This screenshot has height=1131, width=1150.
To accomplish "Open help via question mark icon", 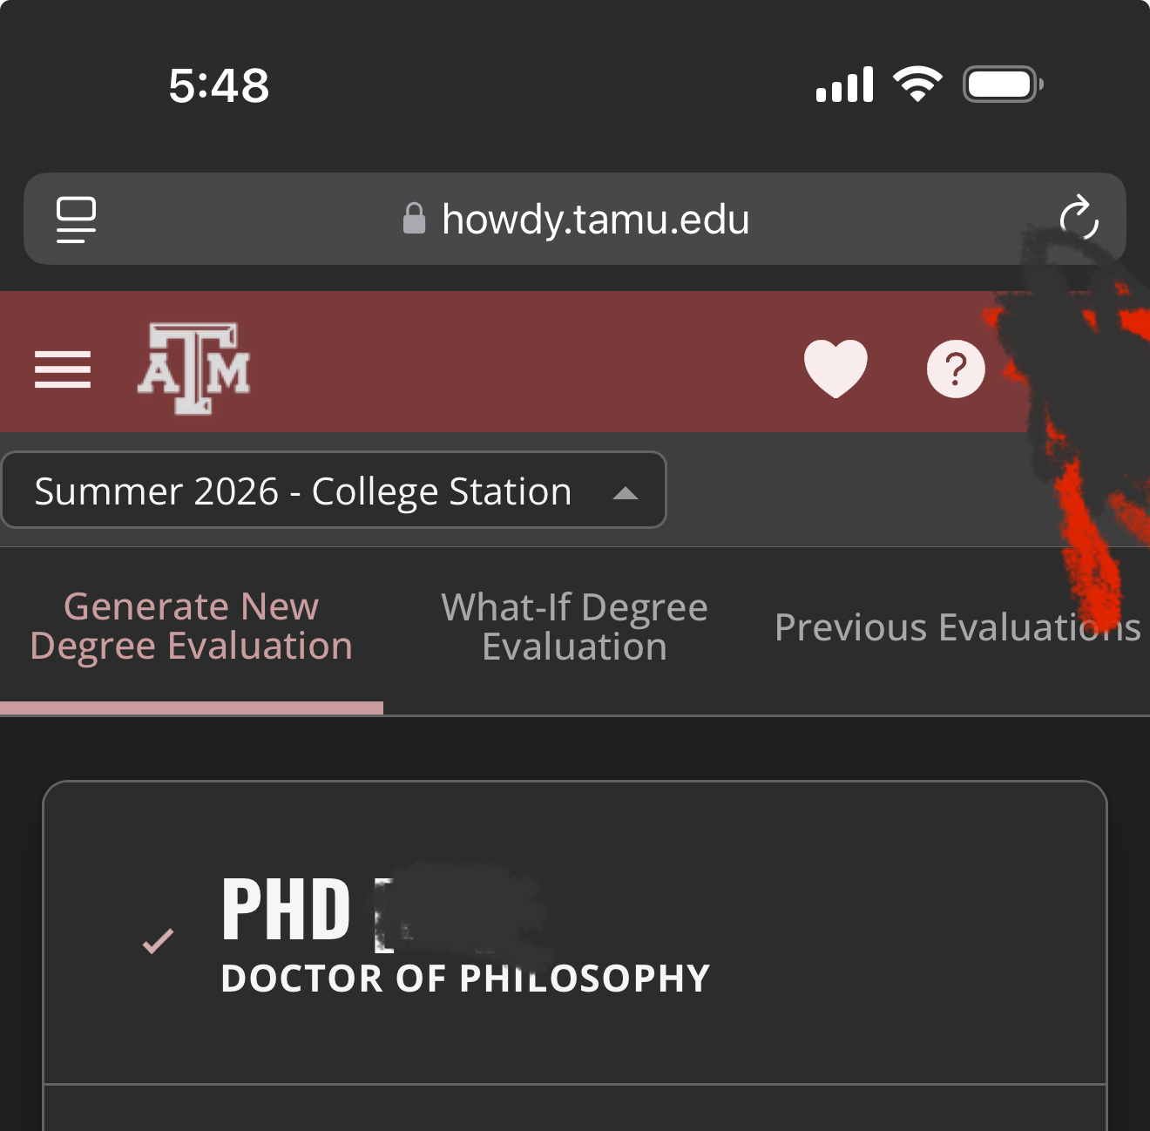I will 956,369.
